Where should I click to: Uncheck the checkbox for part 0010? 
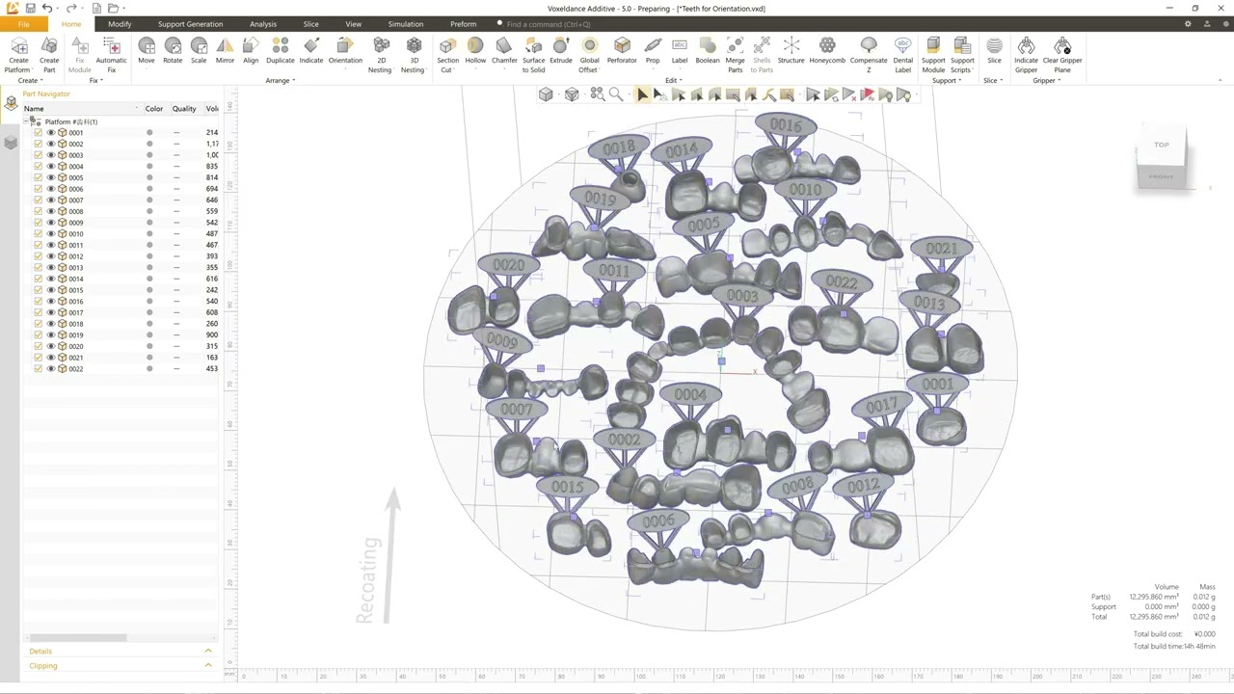(39, 233)
